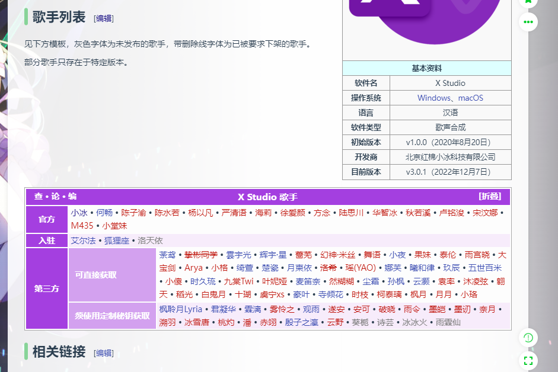Open singer 虞宁xs red link

[272, 294]
